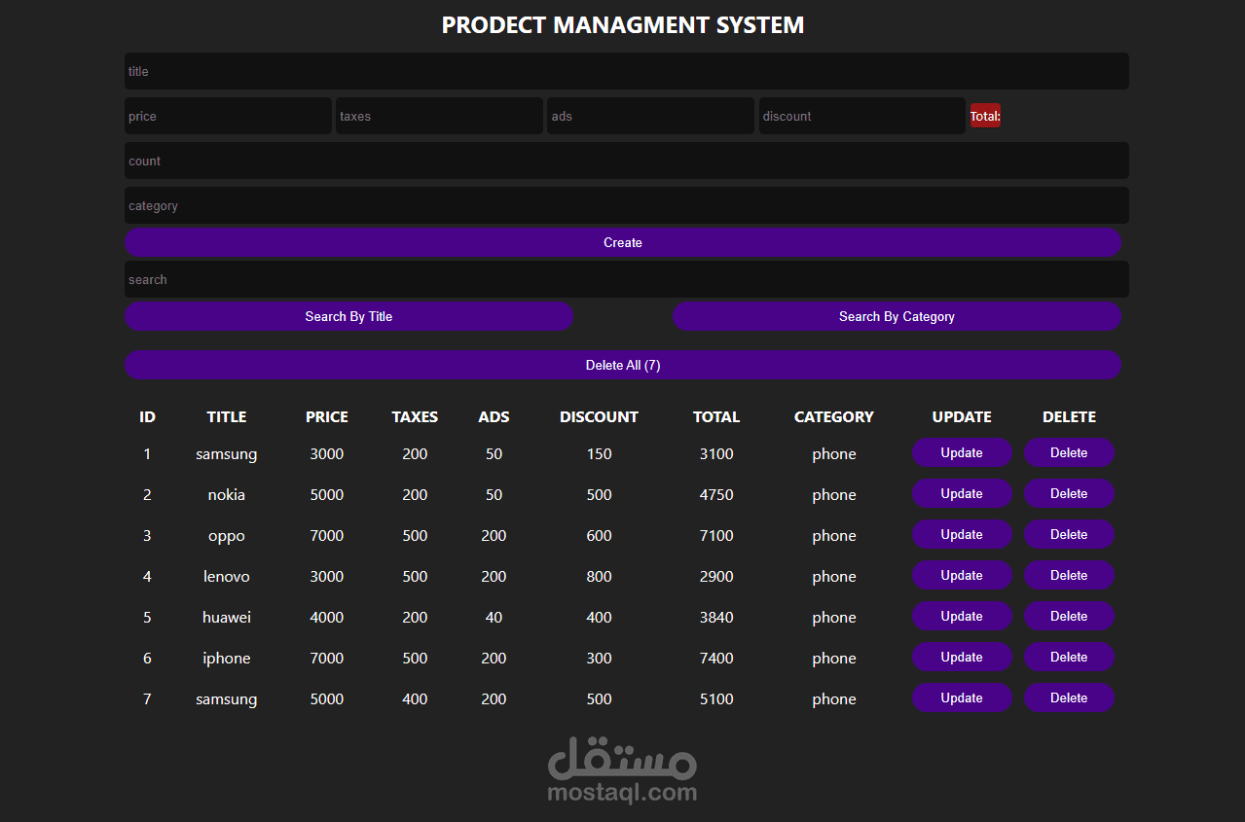Click the TITLE column header
The image size is (1245, 822).
tap(227, 416)
